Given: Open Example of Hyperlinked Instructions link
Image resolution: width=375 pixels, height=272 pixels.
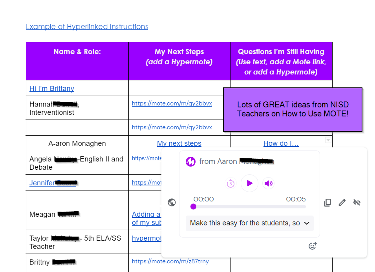Looking at the screenshot, I should (87, 27).
